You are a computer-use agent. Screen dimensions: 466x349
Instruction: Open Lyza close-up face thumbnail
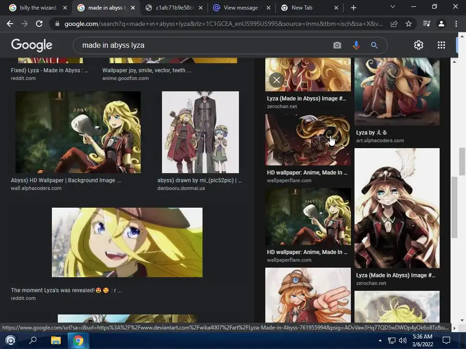(127, 242)
